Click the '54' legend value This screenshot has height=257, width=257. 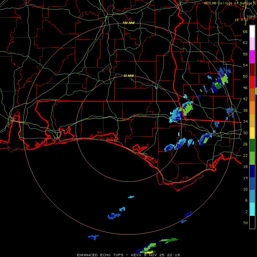click(245, 65)
